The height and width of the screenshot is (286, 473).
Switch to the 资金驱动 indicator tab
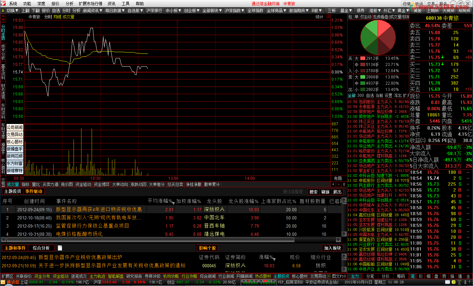[83, 184]
